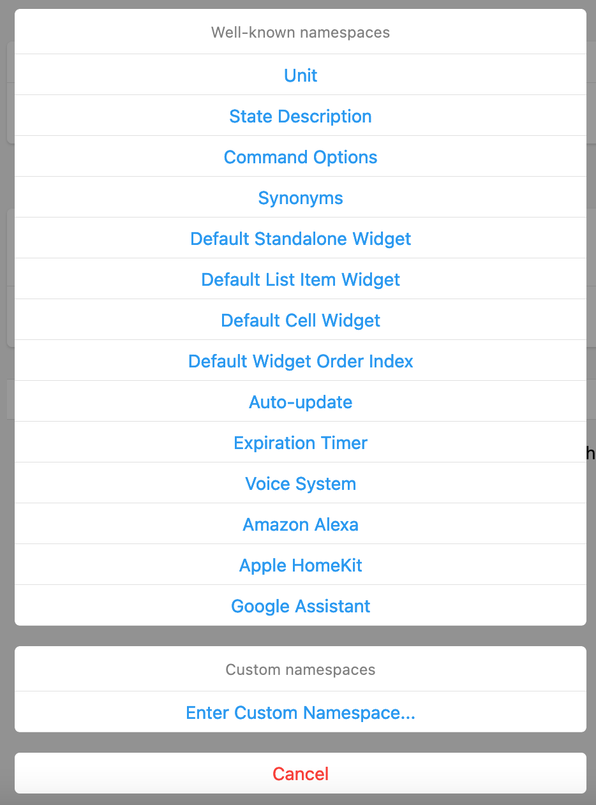Click the Well-known namespaces header label
596x805 pixels.
click(301, 32)
